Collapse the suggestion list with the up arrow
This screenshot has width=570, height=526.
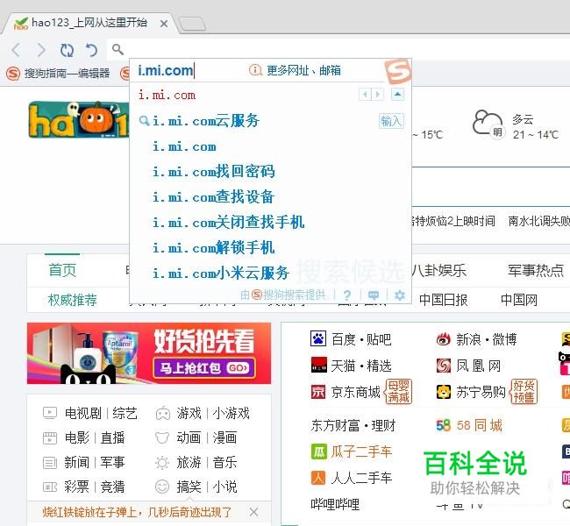[x=398, y=95]
